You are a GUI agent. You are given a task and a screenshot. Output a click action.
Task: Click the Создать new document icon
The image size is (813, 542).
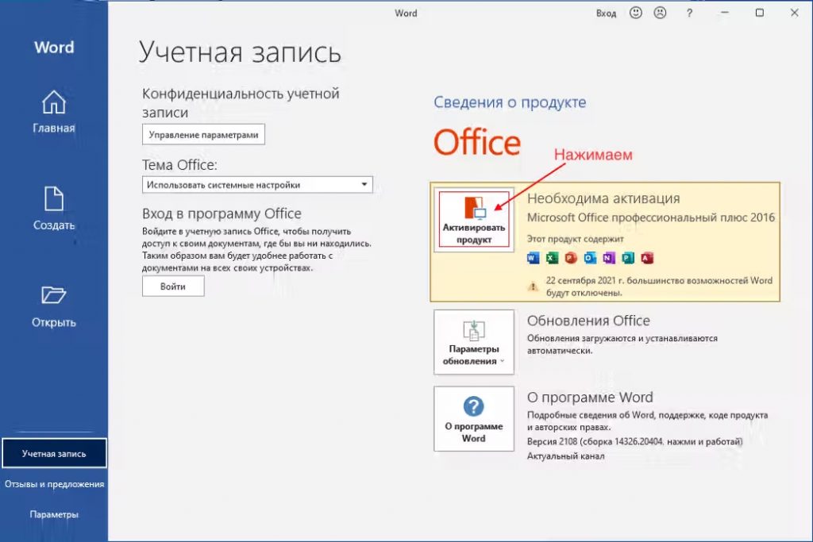tap(52, 200)
